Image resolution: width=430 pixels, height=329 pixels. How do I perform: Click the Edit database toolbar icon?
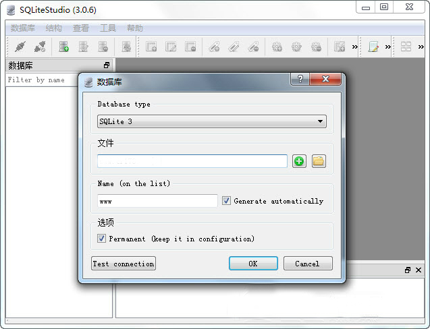tap(84, 47)
